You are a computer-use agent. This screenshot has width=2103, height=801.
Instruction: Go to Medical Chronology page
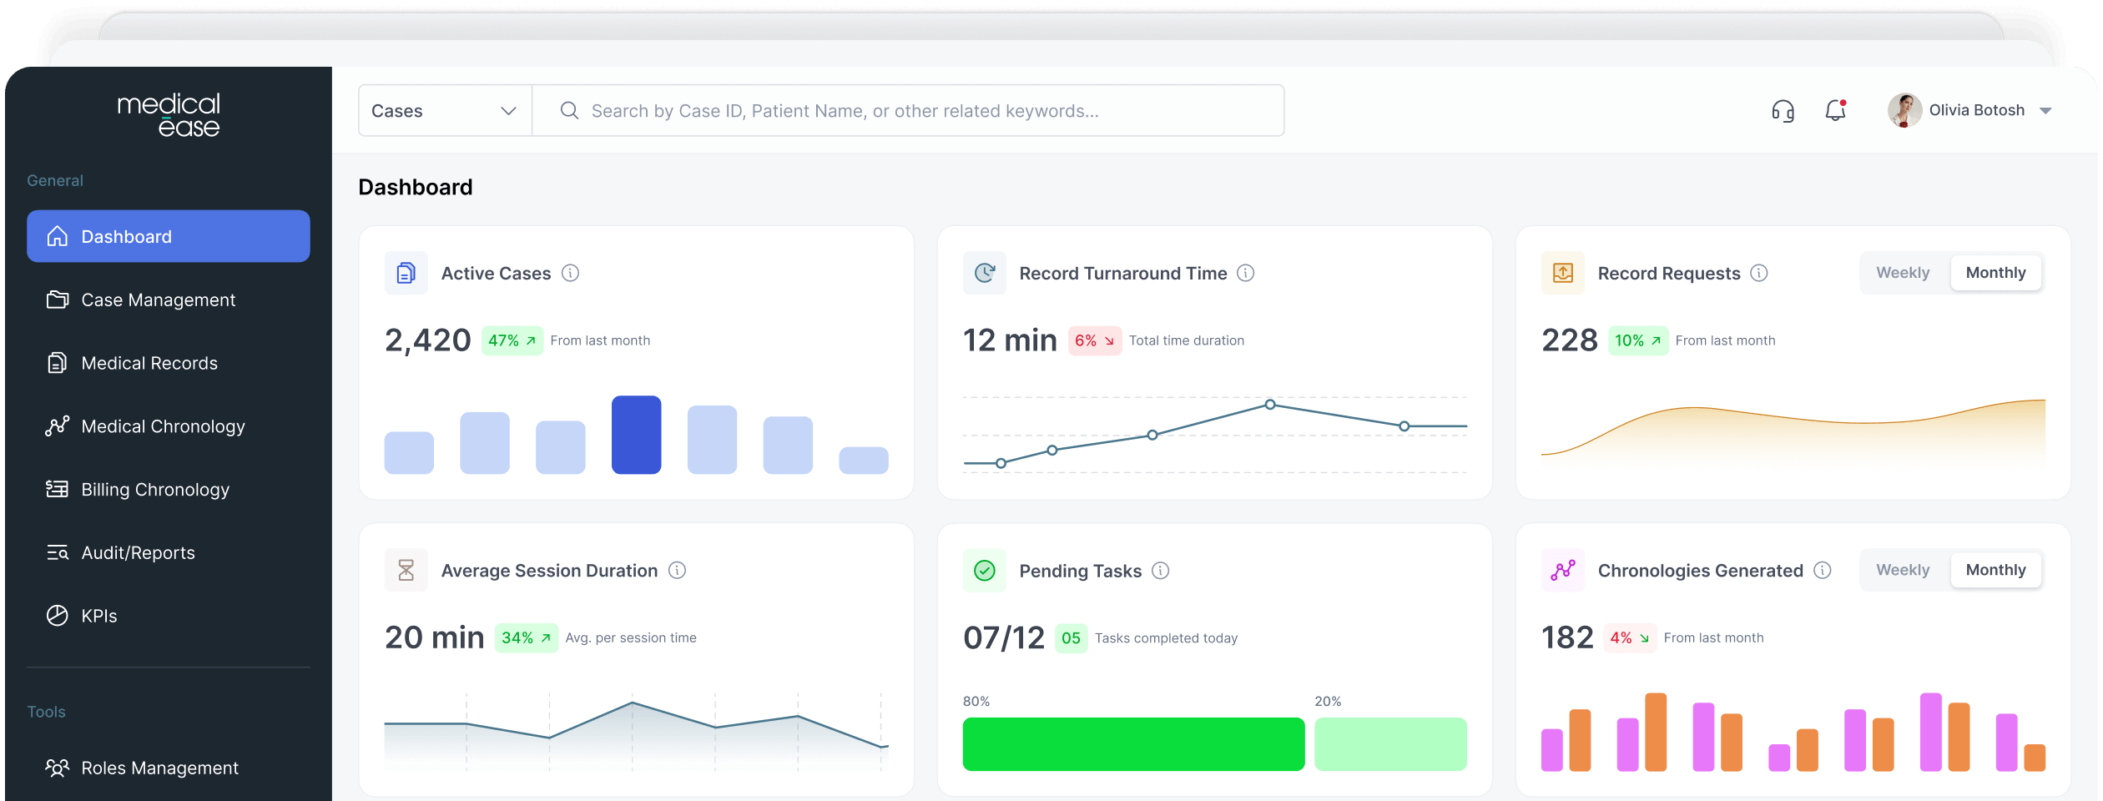pos(163,427)
